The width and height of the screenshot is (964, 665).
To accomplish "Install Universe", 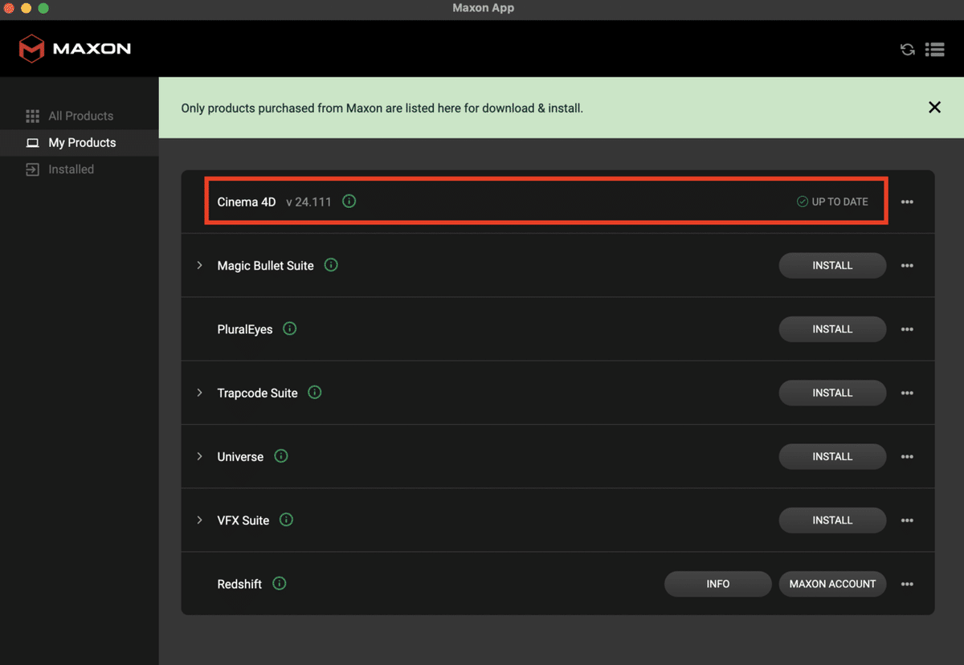I will click(832, 456).
